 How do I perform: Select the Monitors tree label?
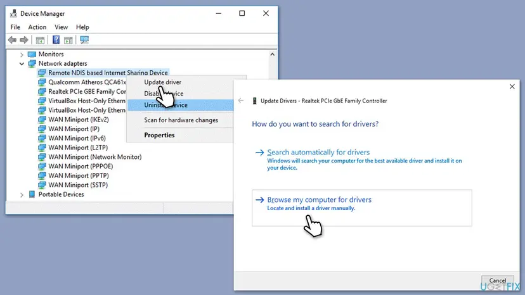[x=51, y=54]
